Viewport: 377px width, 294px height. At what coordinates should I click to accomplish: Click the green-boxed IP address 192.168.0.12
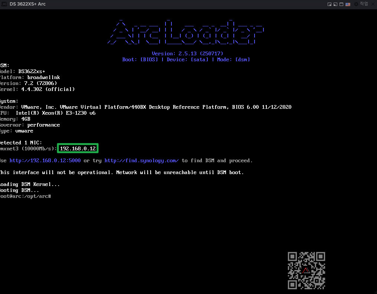(78, 148)
